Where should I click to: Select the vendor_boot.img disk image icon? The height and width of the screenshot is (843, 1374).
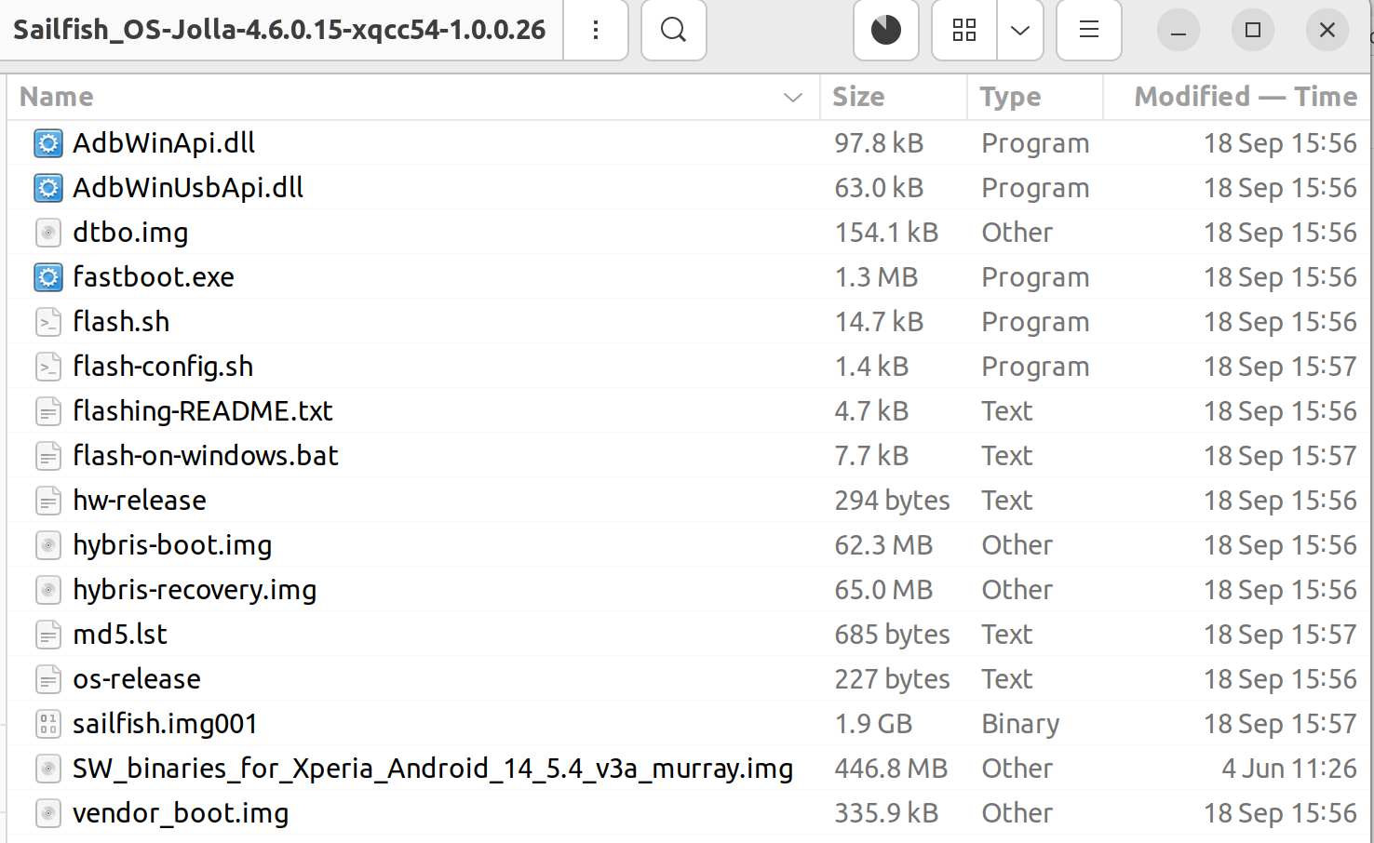click(x=48, y=813)
